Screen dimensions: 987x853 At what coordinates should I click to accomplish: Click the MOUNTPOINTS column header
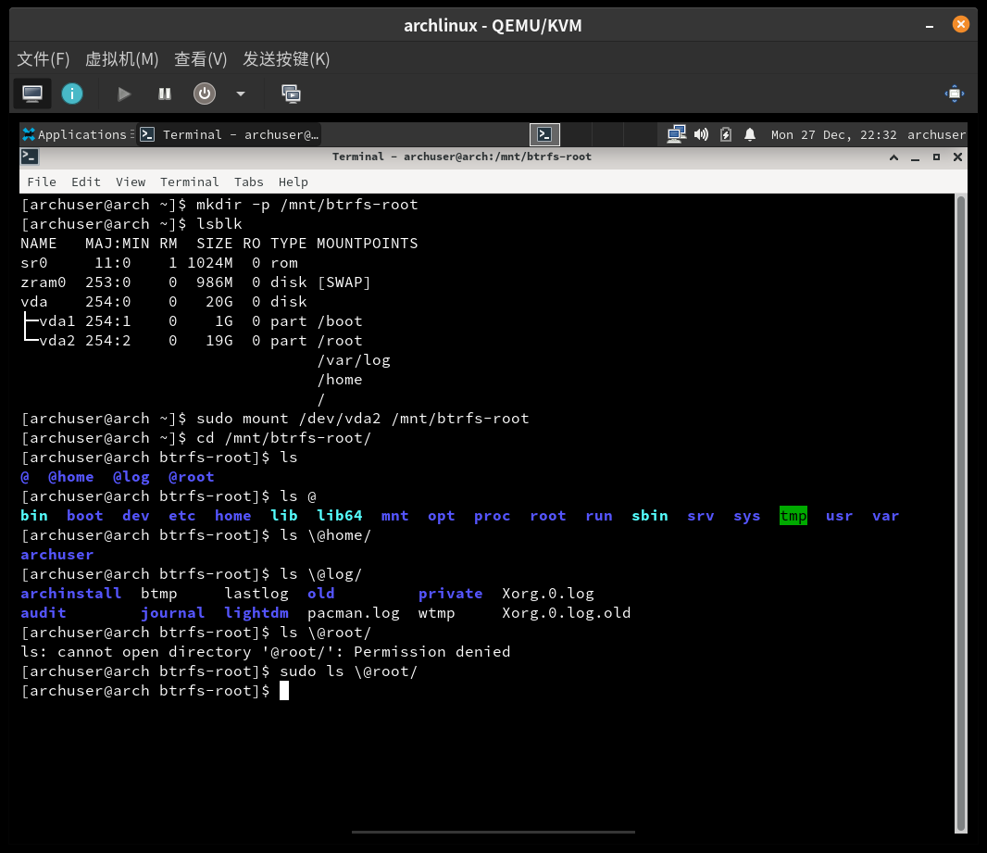coord(367,244)
